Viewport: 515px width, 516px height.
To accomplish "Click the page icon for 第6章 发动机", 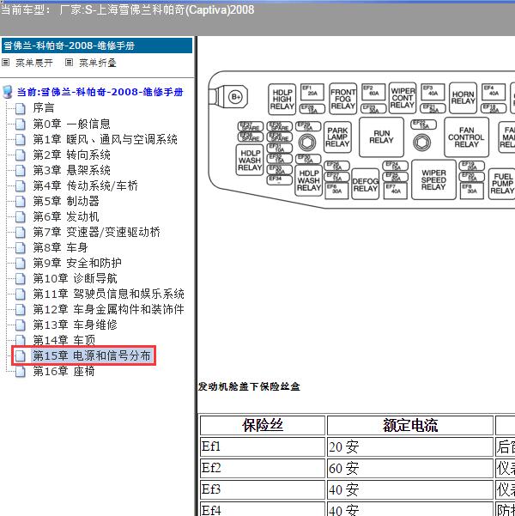I will pos(20,216).
